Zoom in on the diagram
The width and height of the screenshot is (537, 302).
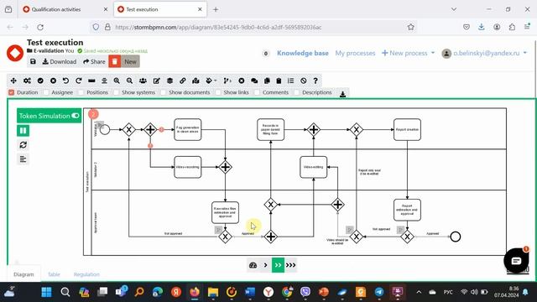[117, 81]
